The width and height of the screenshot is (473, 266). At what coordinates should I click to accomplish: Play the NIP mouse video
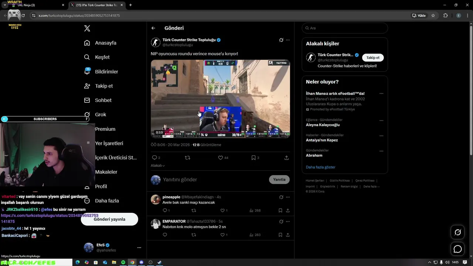pos(220,99)
